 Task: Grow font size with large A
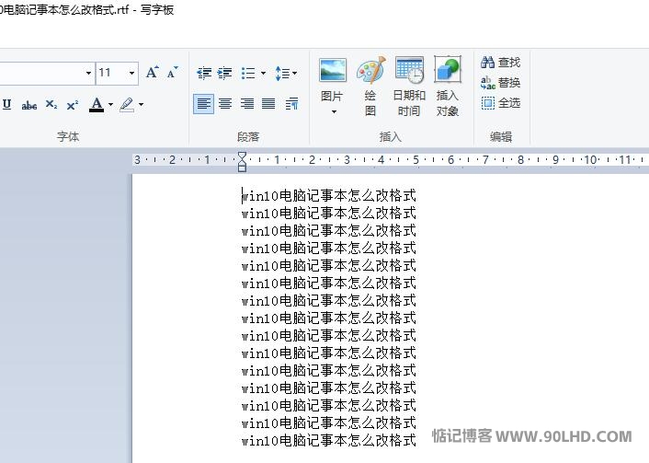153,73
